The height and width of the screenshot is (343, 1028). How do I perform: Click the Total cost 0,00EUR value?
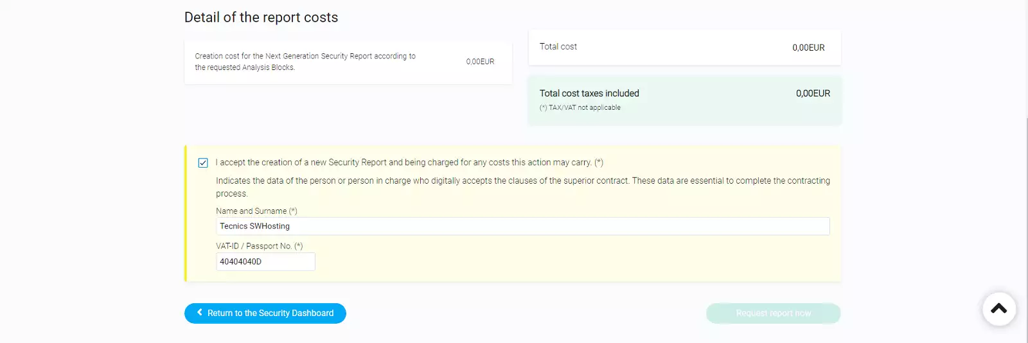(x=808, y=48)
